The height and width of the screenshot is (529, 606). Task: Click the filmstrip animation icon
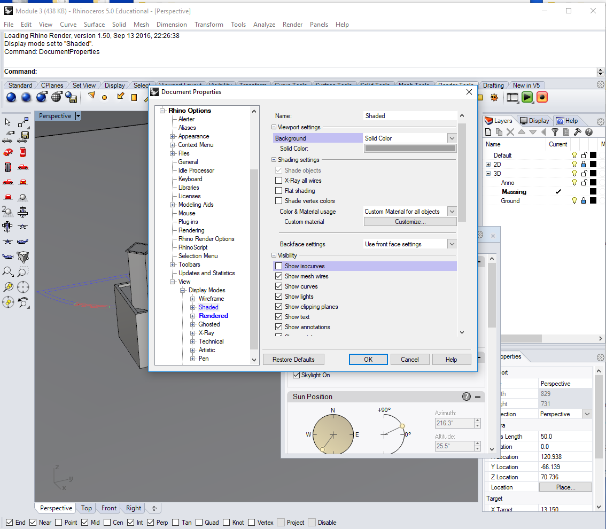tap(512, 97)
